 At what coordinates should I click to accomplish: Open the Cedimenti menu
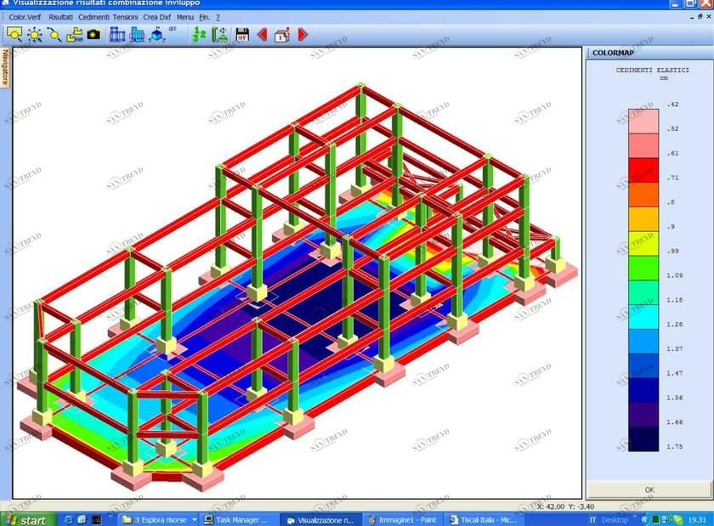pyautogui.click(x=93, y=17)
